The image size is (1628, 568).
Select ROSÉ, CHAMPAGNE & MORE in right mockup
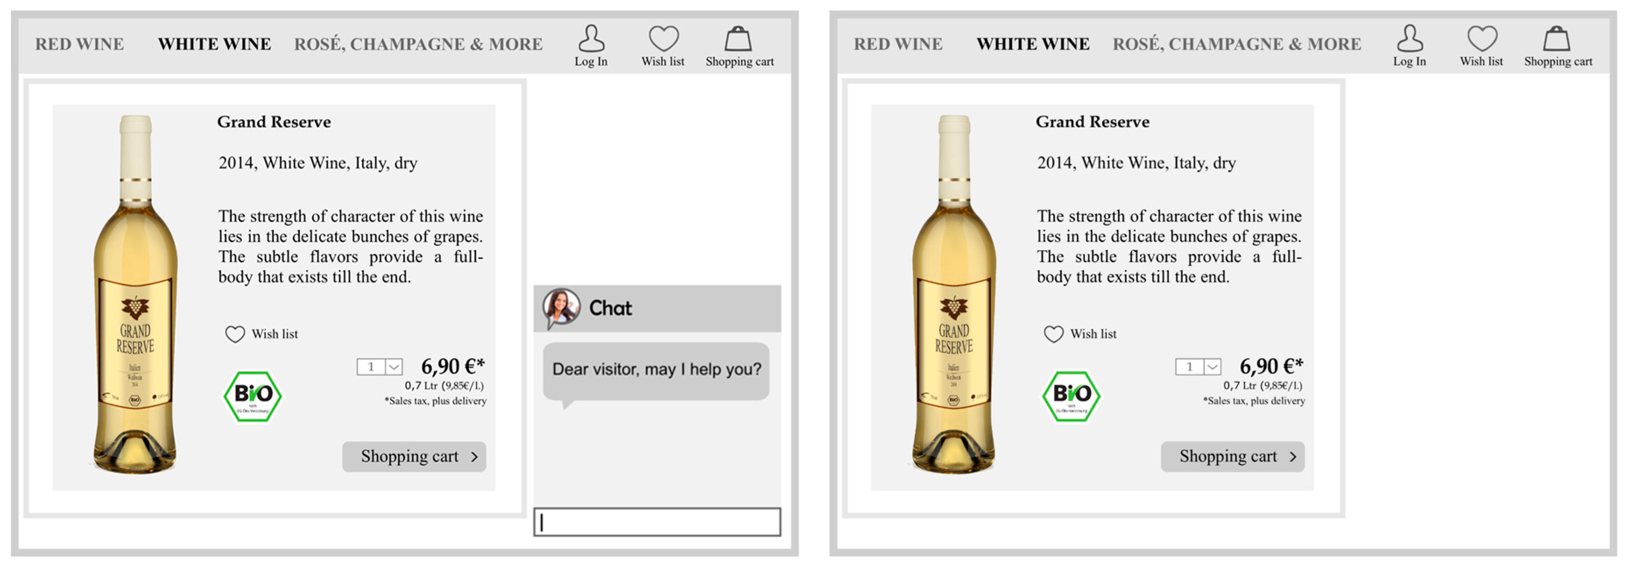tap(1237, 44)
